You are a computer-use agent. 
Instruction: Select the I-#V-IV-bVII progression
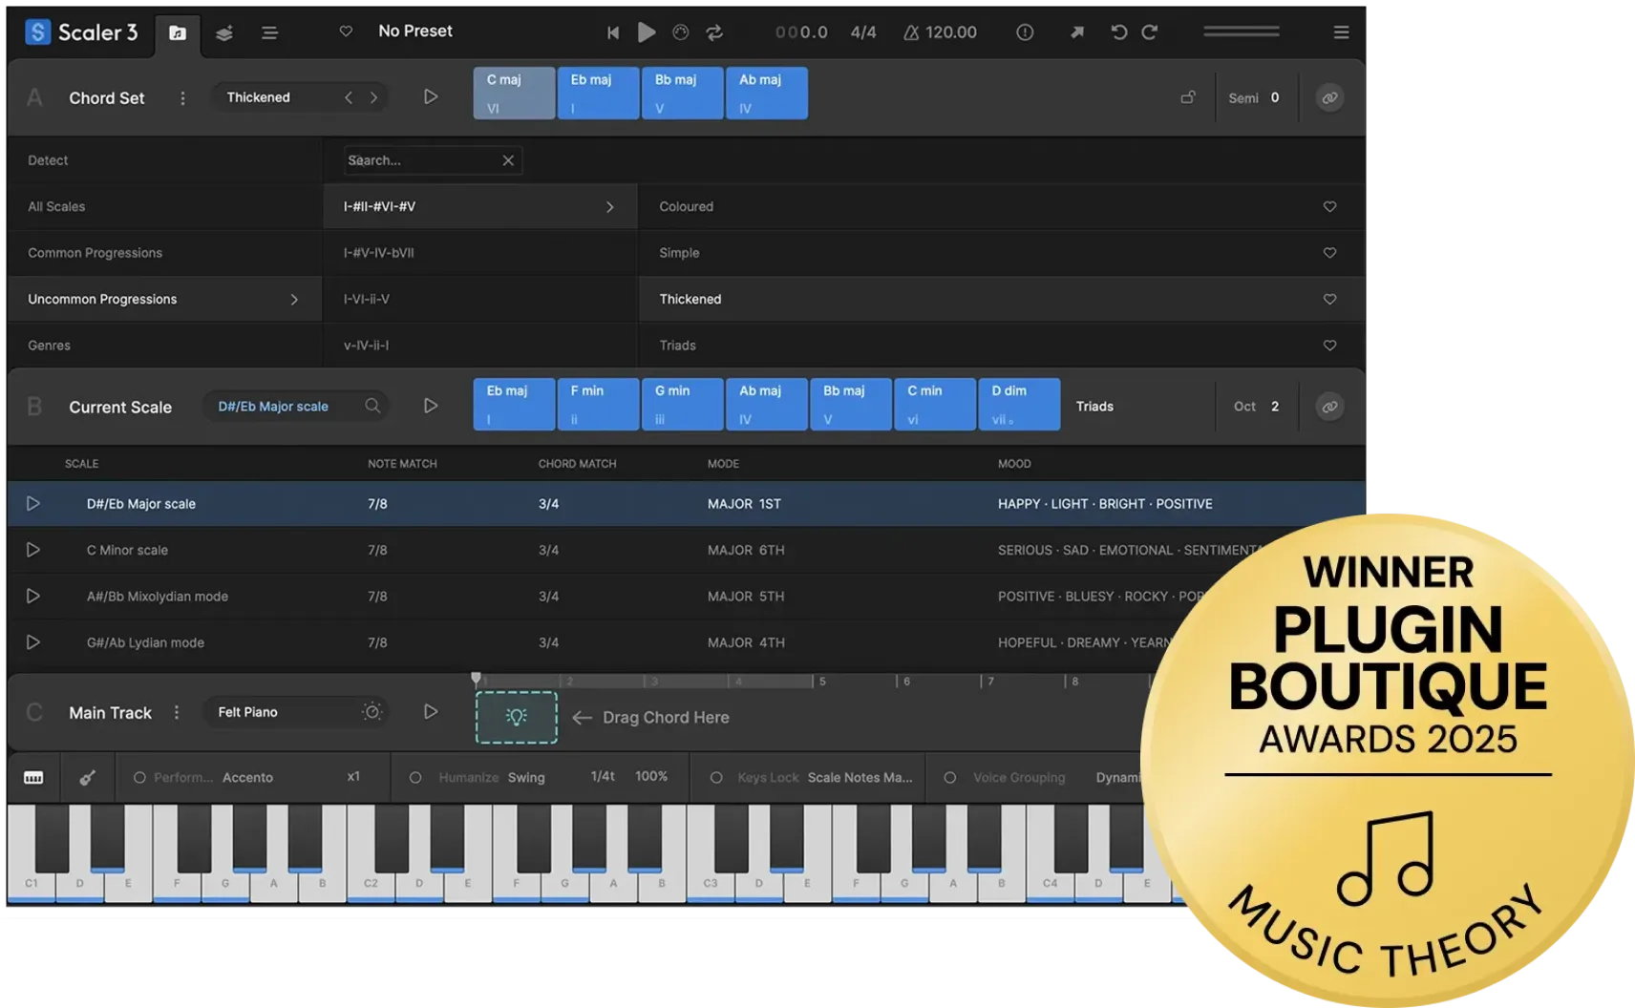(480, 253)
